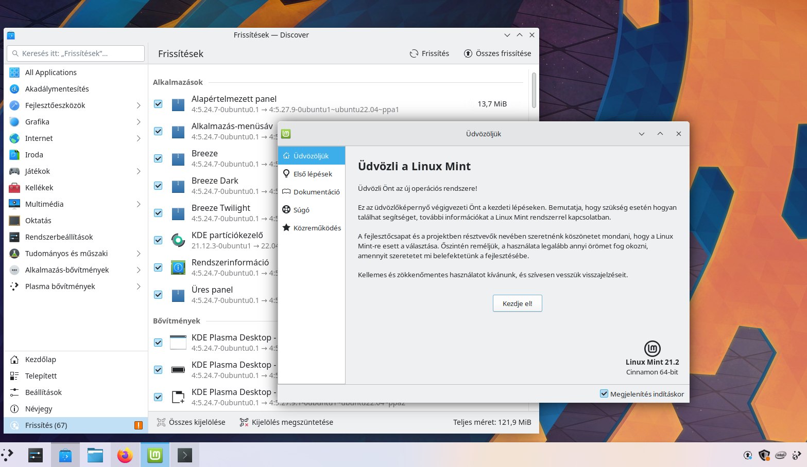
Task: Open the Iroda category
Action: pos(76,155)
